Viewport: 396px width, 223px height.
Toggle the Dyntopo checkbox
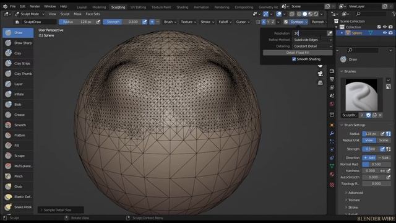pos(286,22)
